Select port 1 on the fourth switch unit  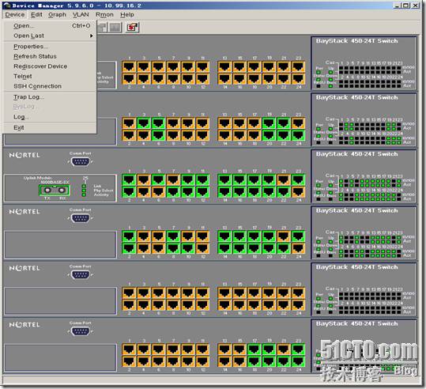tap(129, 236)
